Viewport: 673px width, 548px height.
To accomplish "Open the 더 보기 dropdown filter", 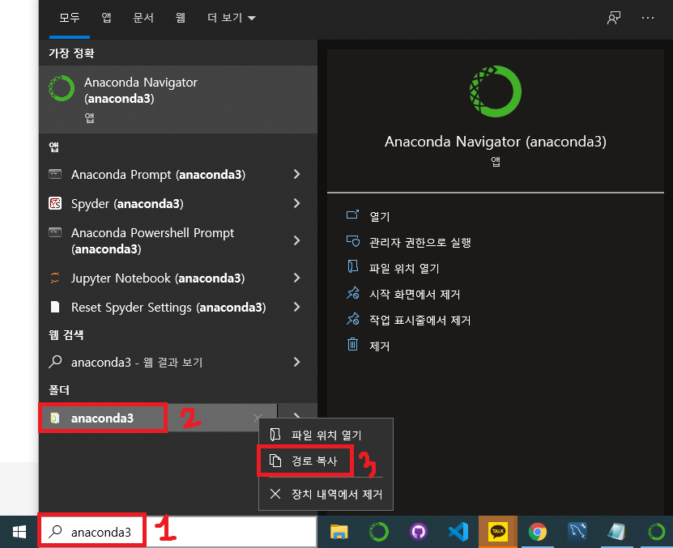I will [x=232, y=18].
